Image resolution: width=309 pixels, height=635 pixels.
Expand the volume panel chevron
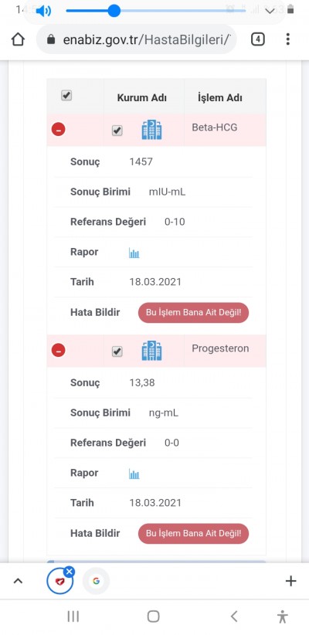pos(270,12)
